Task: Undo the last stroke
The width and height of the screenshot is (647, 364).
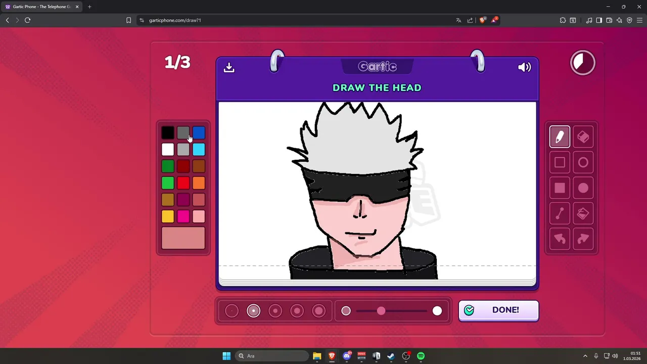Action: pos(560,239)
